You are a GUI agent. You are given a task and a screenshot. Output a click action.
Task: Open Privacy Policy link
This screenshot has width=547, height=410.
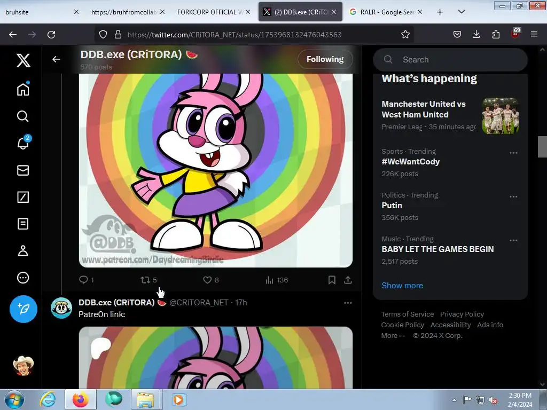(462, 314)
